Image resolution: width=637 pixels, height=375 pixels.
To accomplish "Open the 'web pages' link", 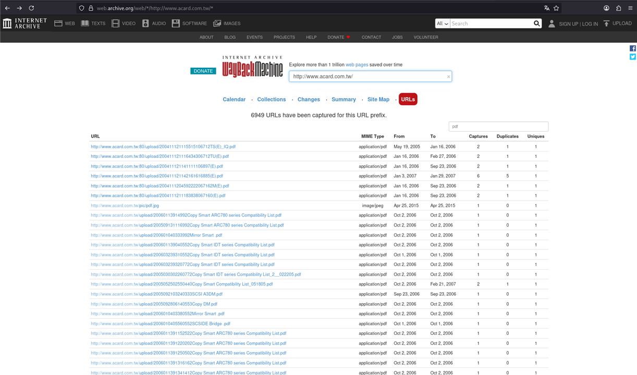I will click(357, 65).
